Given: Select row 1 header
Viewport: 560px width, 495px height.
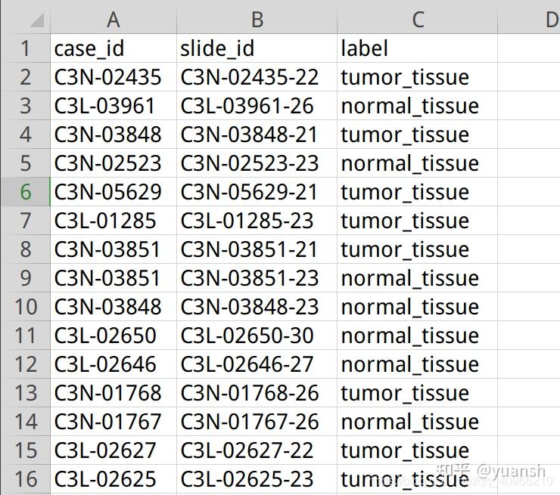Looking at the screenshot, I should [x=25, y=48].
